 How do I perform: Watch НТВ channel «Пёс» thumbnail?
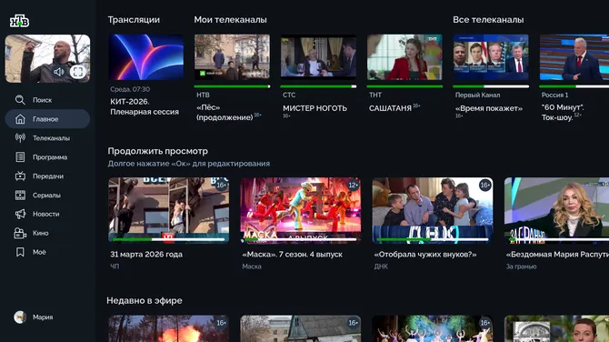click(x=232, y=57)
